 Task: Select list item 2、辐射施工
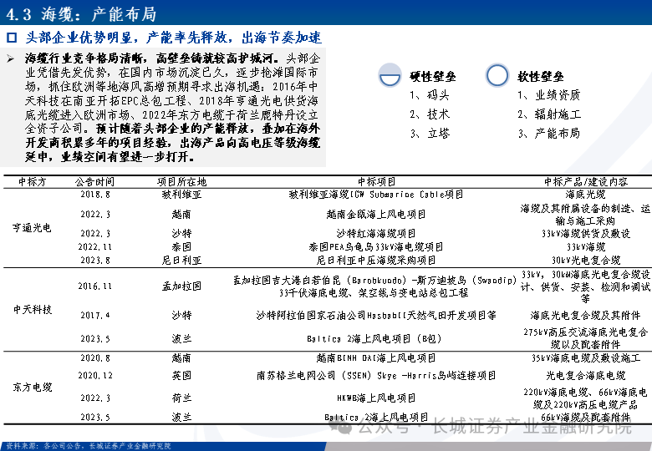tap(549, 114)
